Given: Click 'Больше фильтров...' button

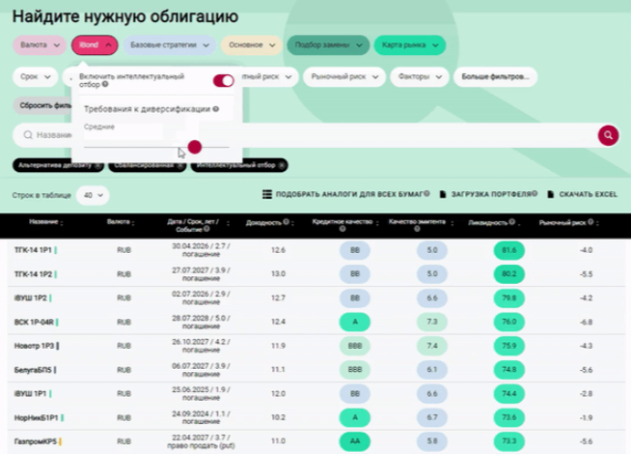Looking at the screenshot, I should pos(494,75).
